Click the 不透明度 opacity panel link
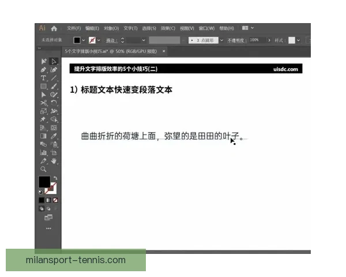Image resolution: width=346 pixels, height=277 pixels. point(237,40)
